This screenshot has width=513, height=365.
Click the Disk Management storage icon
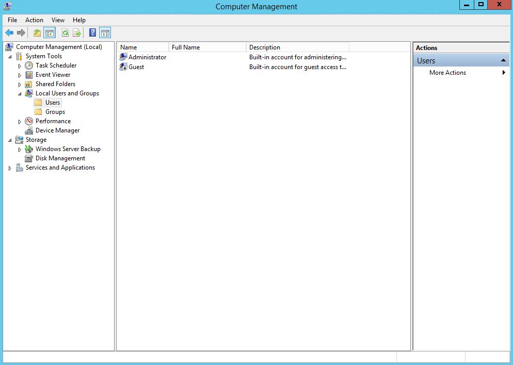click(x=28, y=158)
